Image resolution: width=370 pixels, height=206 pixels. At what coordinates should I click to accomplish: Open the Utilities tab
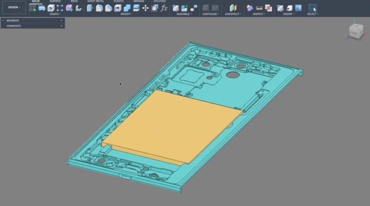(x=159, y=1)
